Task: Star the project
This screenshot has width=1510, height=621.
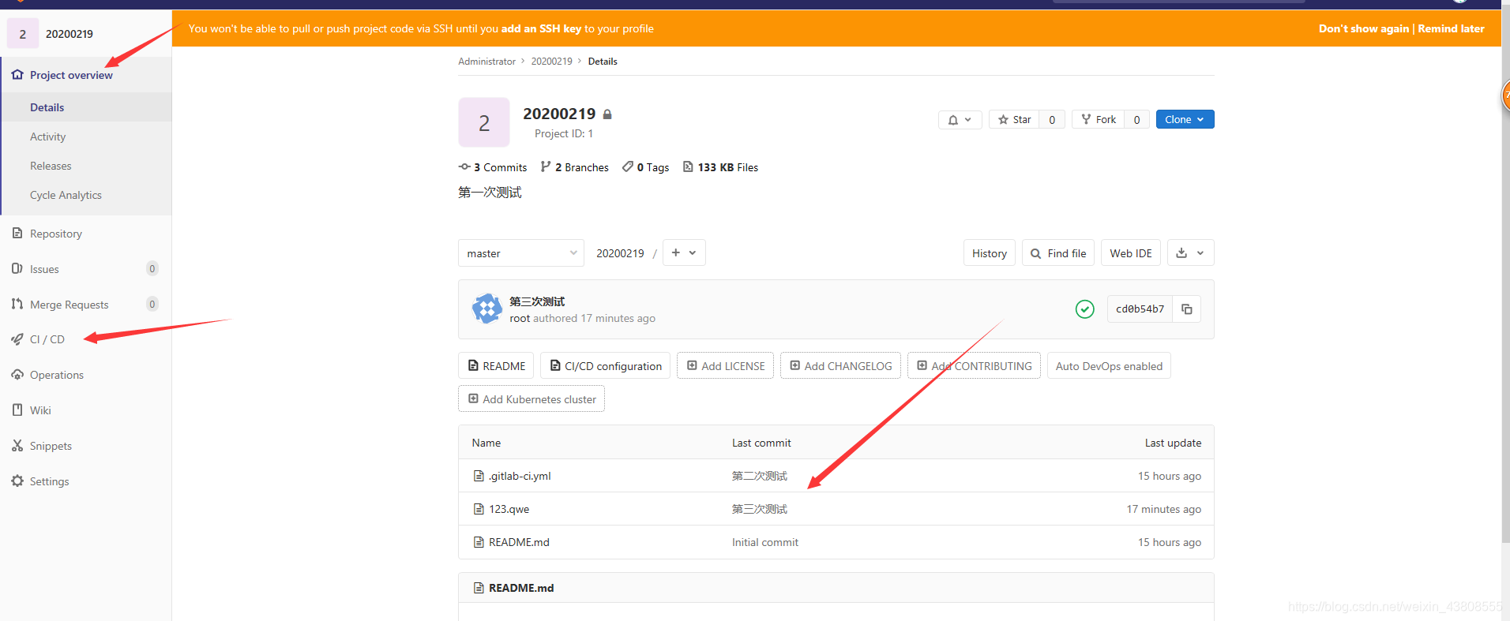Action: [1014, 120]
